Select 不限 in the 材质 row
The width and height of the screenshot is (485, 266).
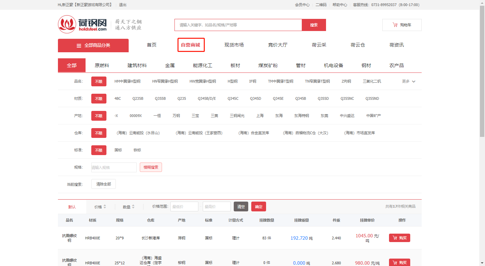point(99,99)
